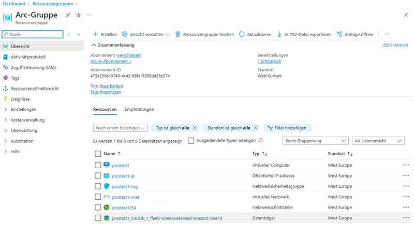
Task: Mark Arc-Gruppe as favorite with star icon
Action: [79, 15]
